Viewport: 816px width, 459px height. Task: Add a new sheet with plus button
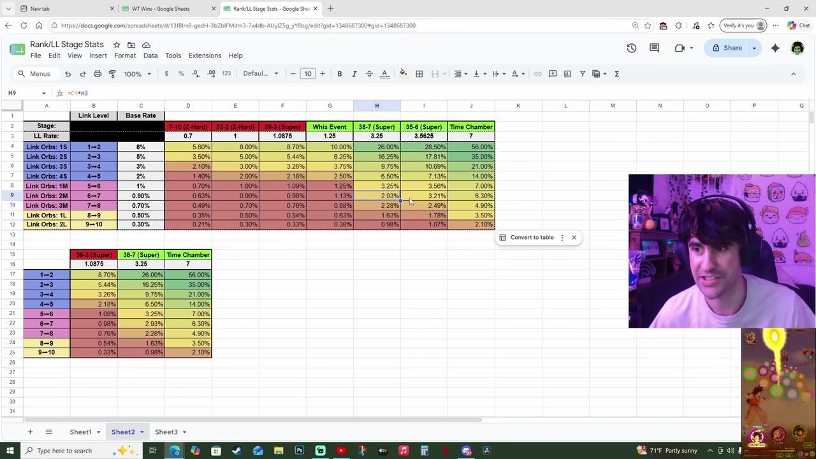30,432
